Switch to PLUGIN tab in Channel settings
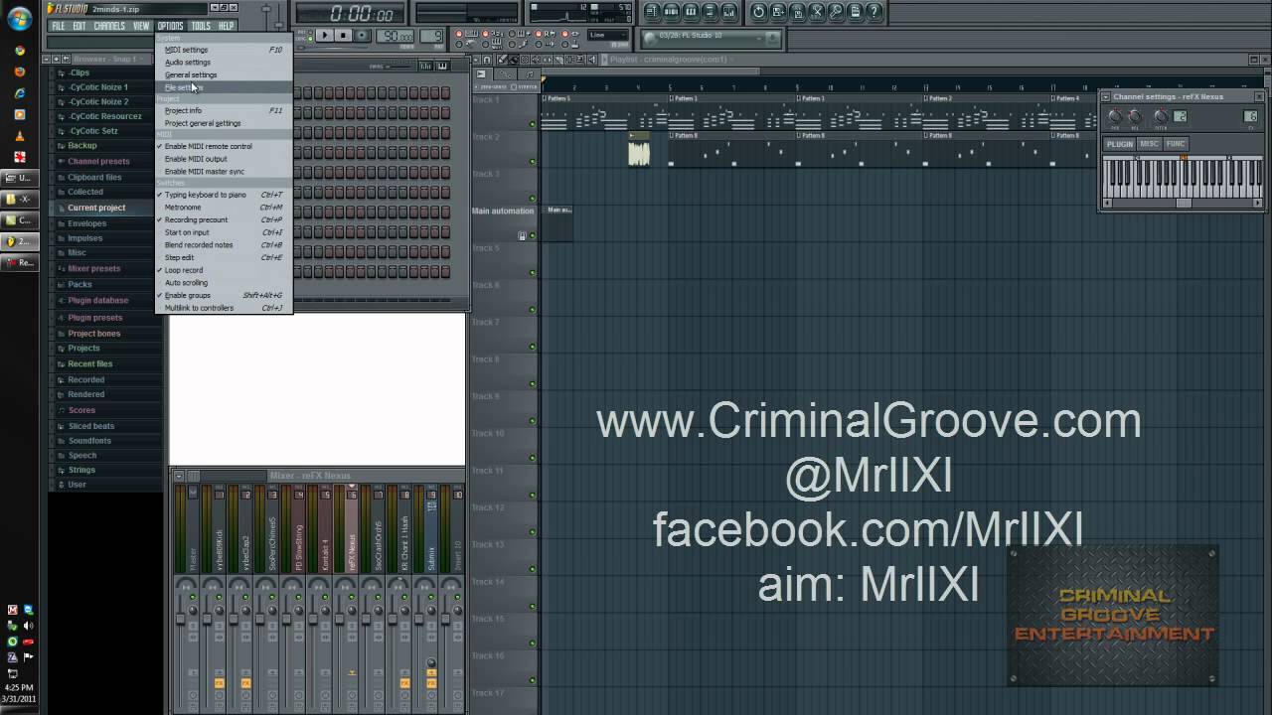Viewport: 1272px width, 715px height. [x=1120, y=144]
